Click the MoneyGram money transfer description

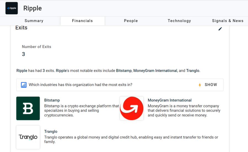point(184,111)
